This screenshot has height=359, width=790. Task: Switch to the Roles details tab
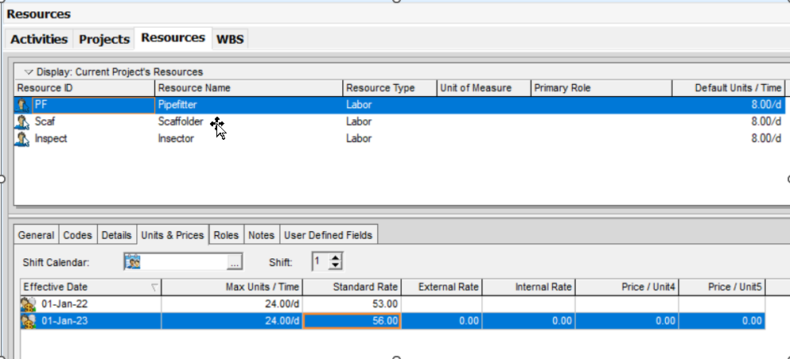(226, 235)
